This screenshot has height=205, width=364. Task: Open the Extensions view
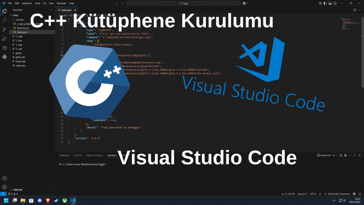(5, 48)
